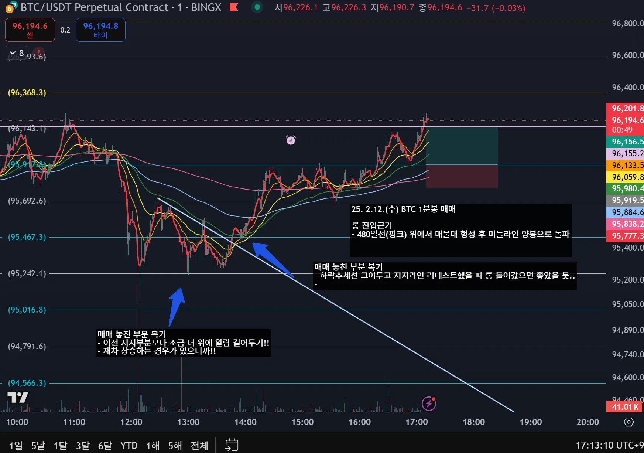Select the 1일 time range
Screen dimensions: 644x453
click(x=16, y=446)
